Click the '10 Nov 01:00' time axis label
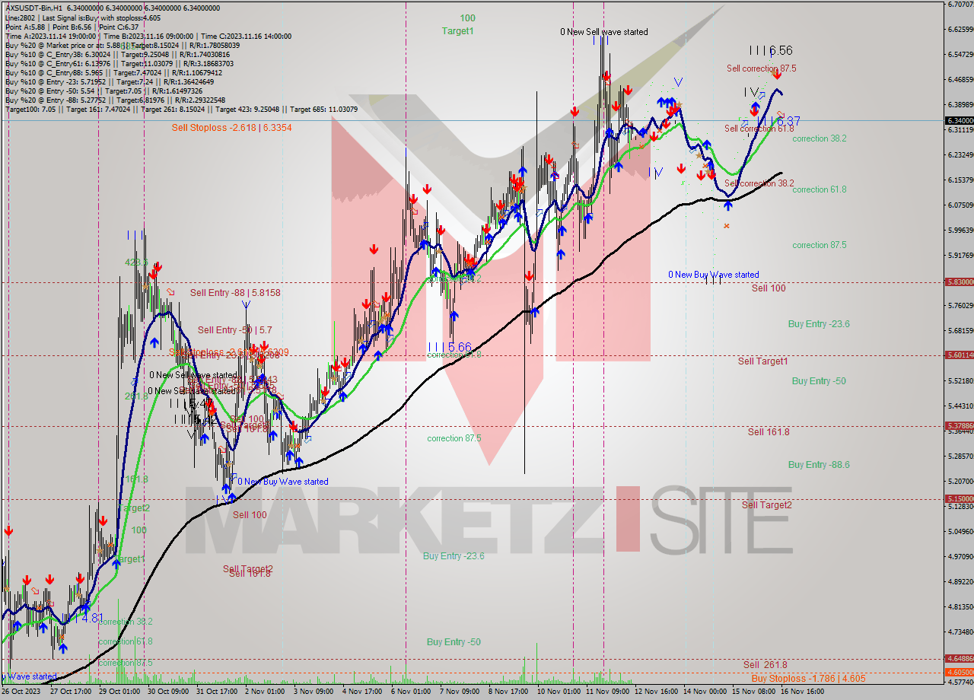The height and width of the screenshot is (700, 974). (x=559, y=692)
